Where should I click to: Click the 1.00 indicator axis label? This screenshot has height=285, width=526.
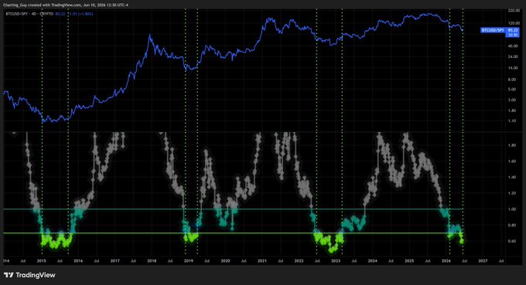pyautogui.click(x=512, y=209)
